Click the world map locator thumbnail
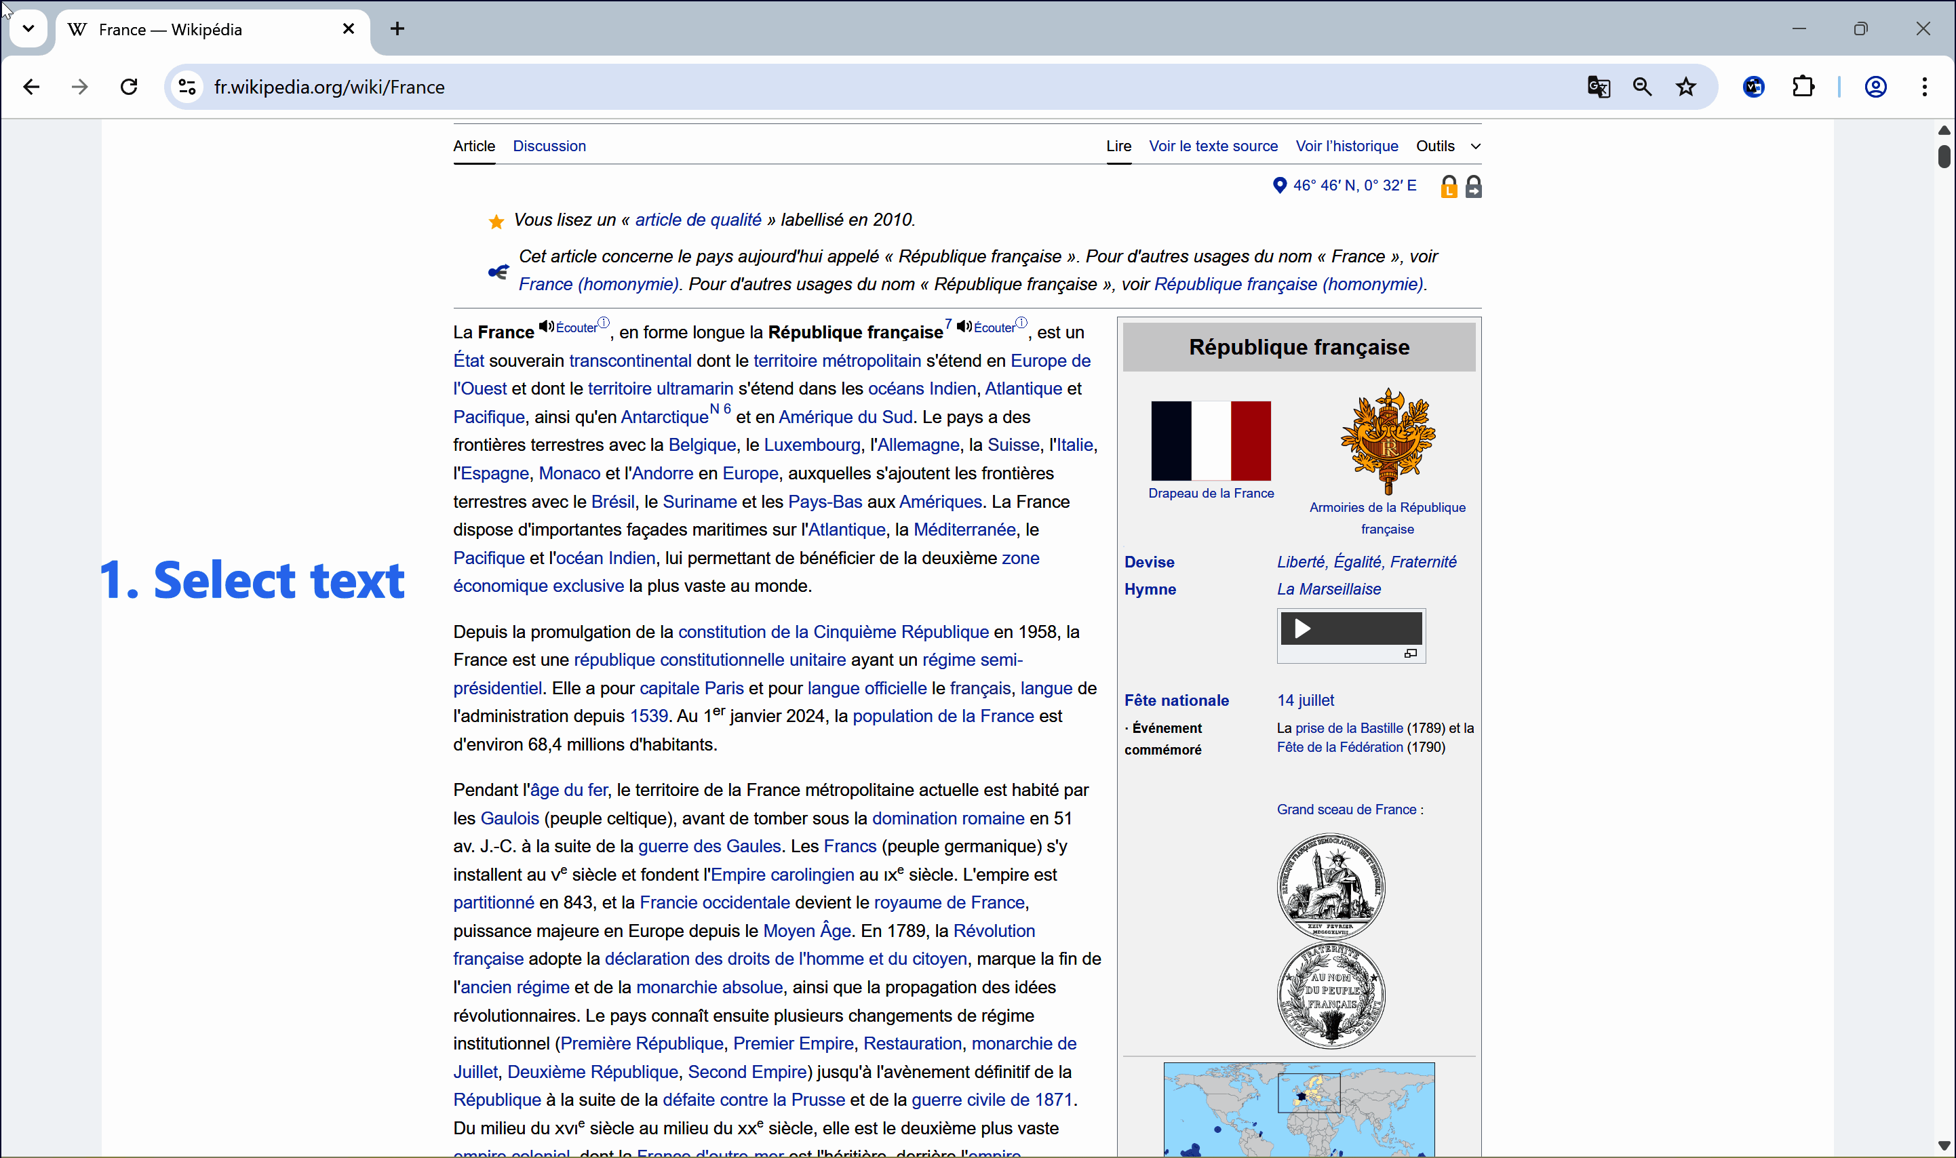 tap(1299, 1109)
